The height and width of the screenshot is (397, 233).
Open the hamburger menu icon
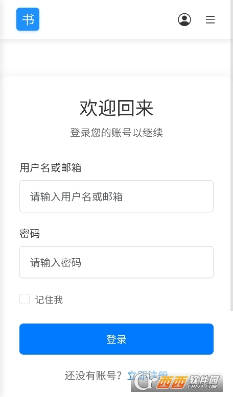(x=210, y=19)
